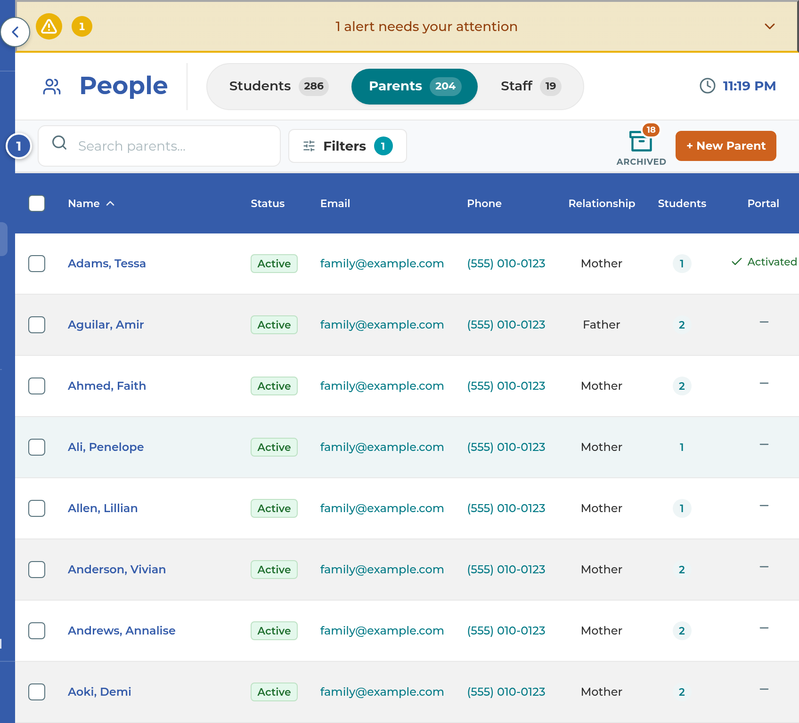799x723 pixels.
Task: Click the back arrow circle button
Action: coord(16,32)
